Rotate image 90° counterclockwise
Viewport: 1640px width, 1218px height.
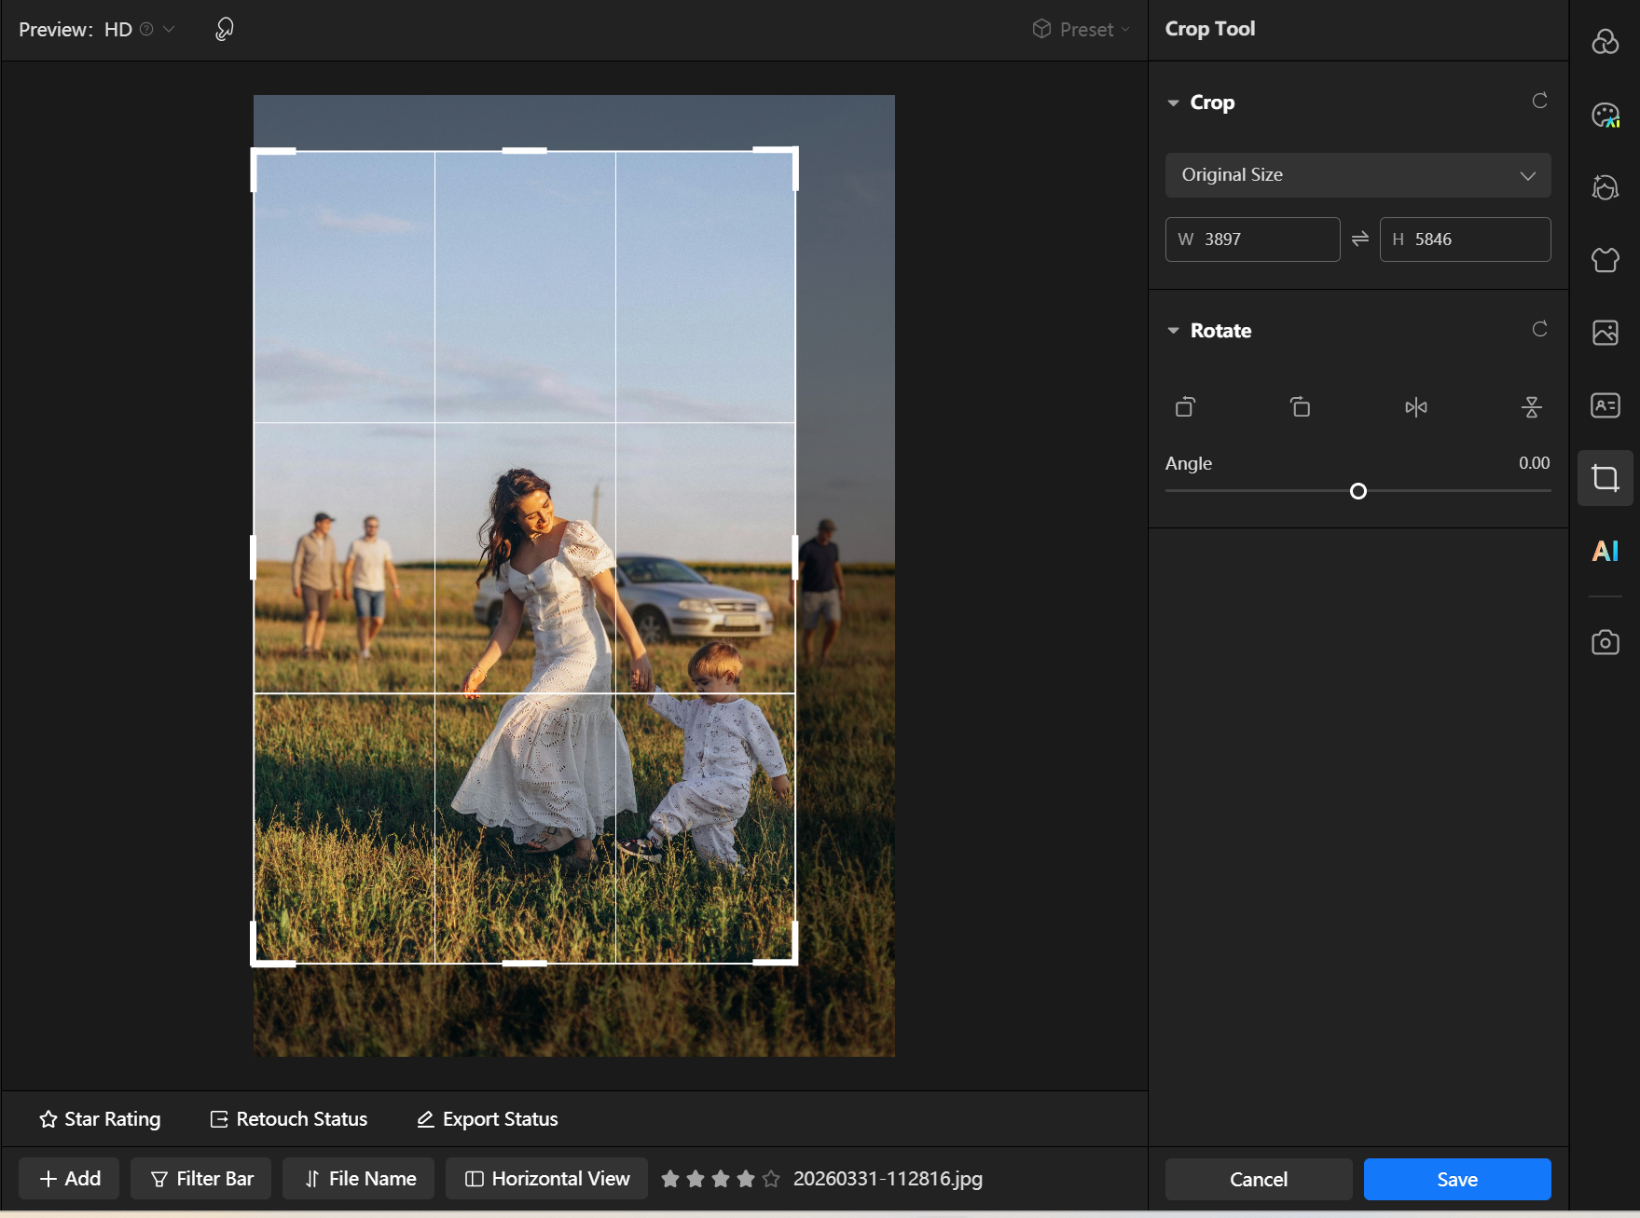pyautogui.click(x=1185, y=407)
